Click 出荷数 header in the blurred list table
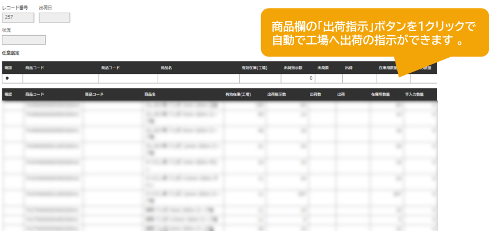 (x=316, y=94)
